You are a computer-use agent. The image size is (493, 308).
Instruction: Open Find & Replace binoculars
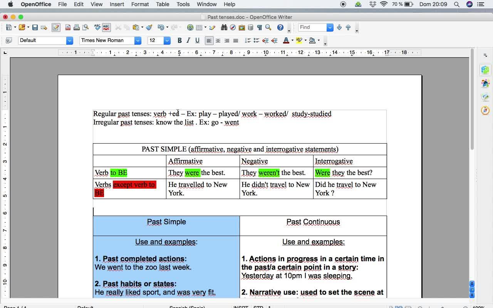(224, 27)
